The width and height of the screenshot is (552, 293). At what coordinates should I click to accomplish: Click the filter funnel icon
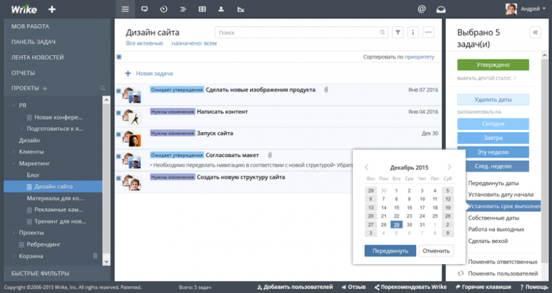pos(397,32)
